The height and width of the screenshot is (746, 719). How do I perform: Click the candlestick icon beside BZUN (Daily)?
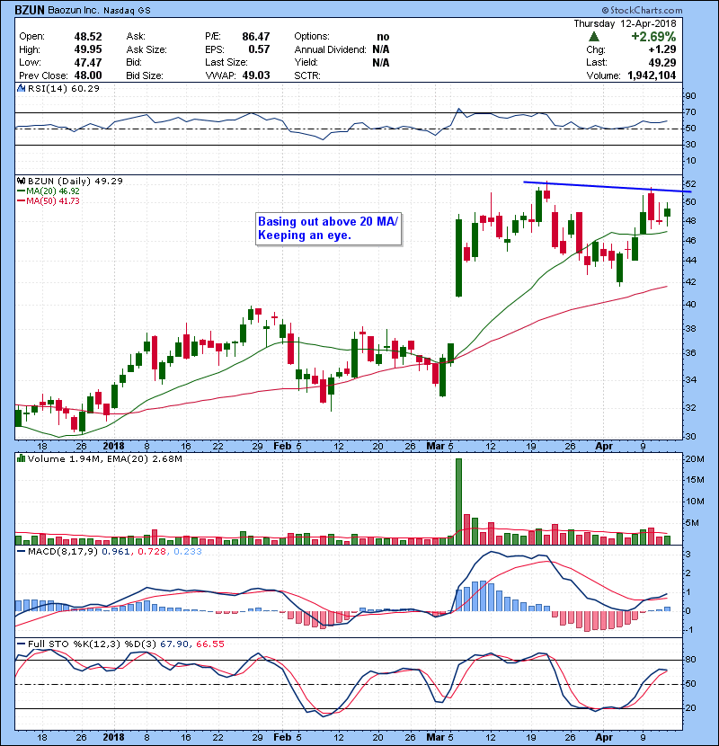point(21,182)
